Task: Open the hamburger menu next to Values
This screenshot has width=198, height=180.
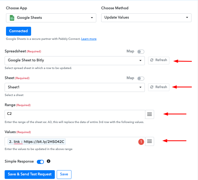Action: pyautogui.click(x=149, y=141)
